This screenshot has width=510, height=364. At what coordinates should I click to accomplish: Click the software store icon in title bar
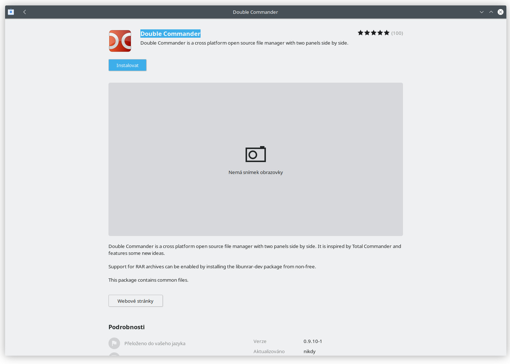(x=11, y=12)
